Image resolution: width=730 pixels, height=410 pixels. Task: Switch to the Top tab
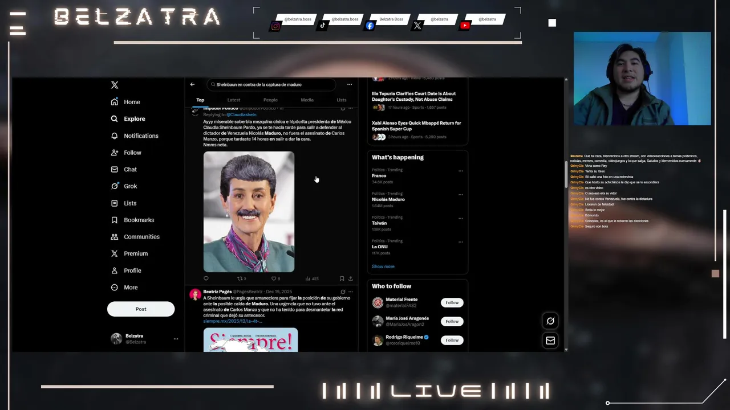point(200,100)
